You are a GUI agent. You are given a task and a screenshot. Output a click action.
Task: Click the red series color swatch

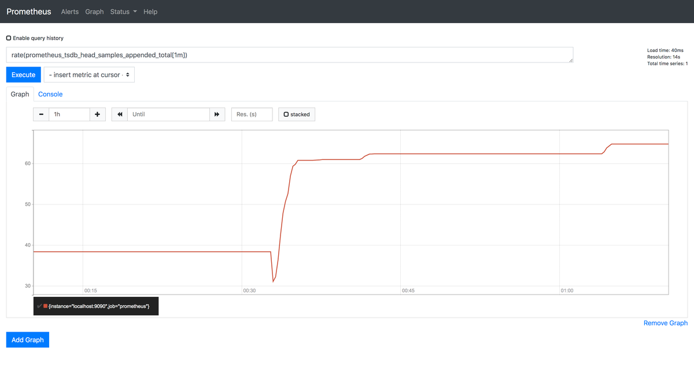[x=45, y=306]
